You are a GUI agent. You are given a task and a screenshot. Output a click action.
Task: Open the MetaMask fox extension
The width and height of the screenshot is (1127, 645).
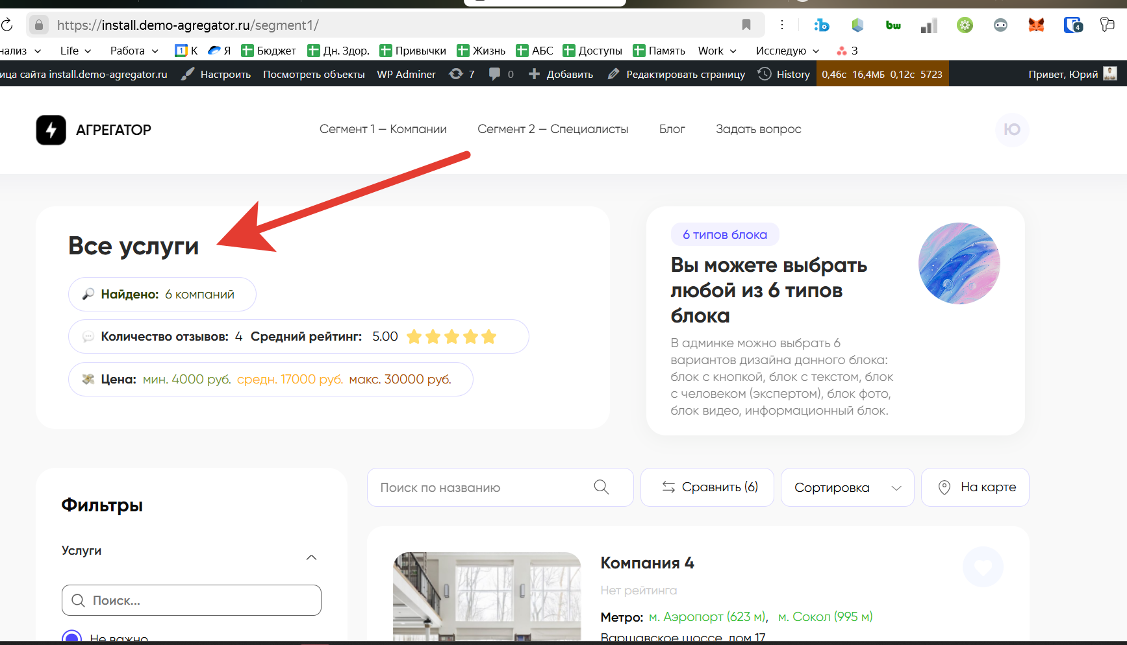click(1036, 25)
